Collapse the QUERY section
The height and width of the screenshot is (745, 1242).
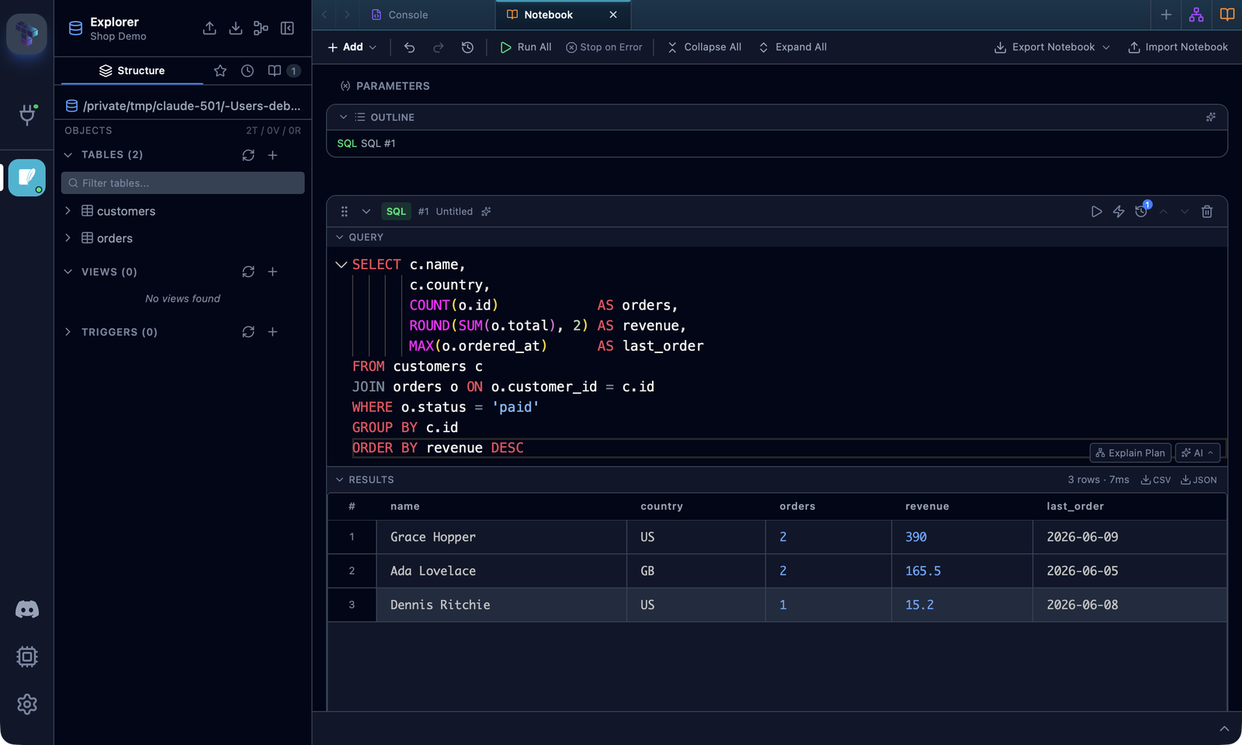click(x=339, y=237)
